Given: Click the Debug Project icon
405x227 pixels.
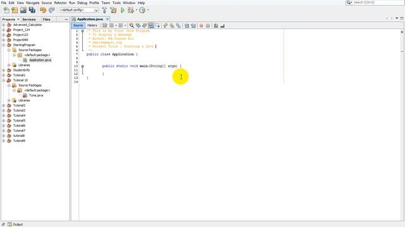Looking at the screenshot, I should (131, 10).
